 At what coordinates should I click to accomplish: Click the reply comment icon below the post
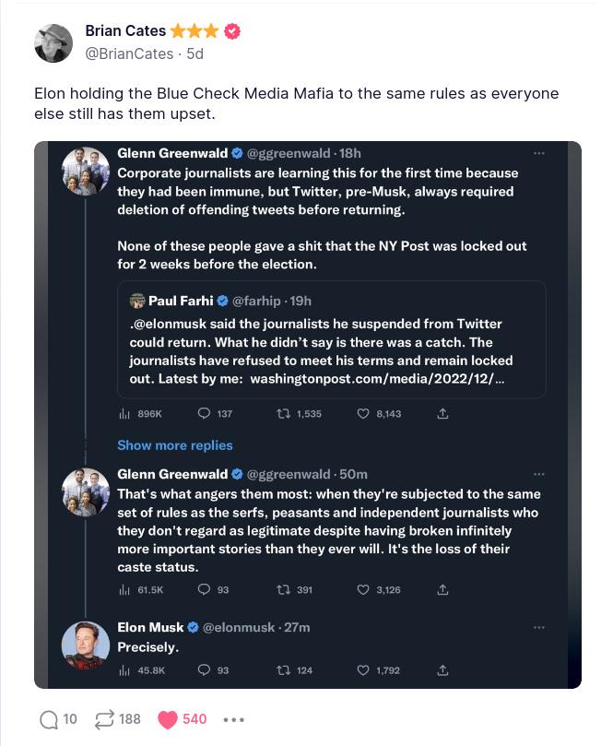50,718
